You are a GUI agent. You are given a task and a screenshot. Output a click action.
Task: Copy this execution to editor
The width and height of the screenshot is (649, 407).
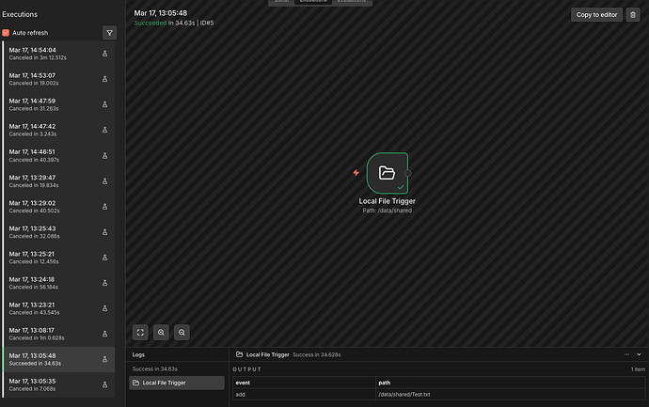pos(596,14)
